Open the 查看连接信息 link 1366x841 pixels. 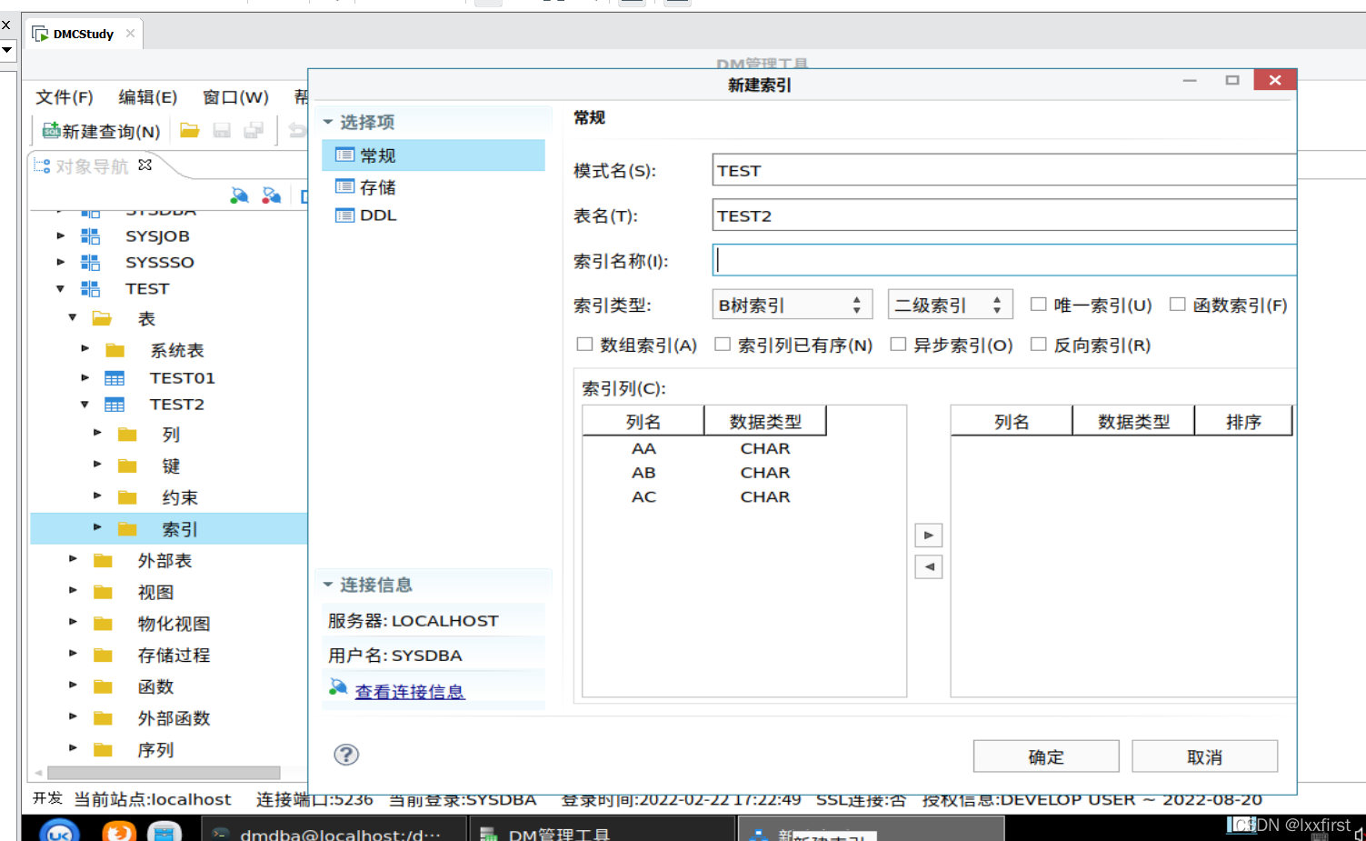click(x=409, y=691)
